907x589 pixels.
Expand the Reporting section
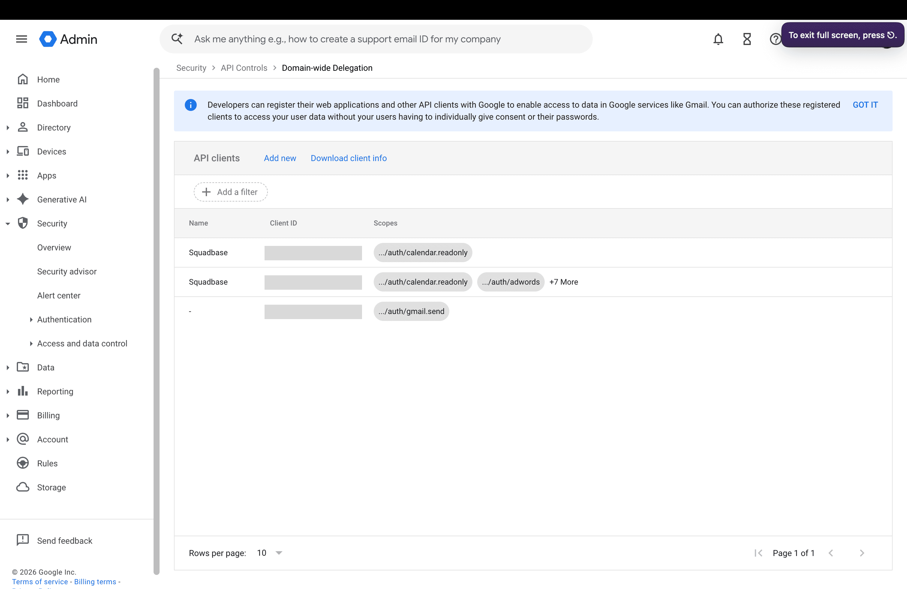(7, 392)
